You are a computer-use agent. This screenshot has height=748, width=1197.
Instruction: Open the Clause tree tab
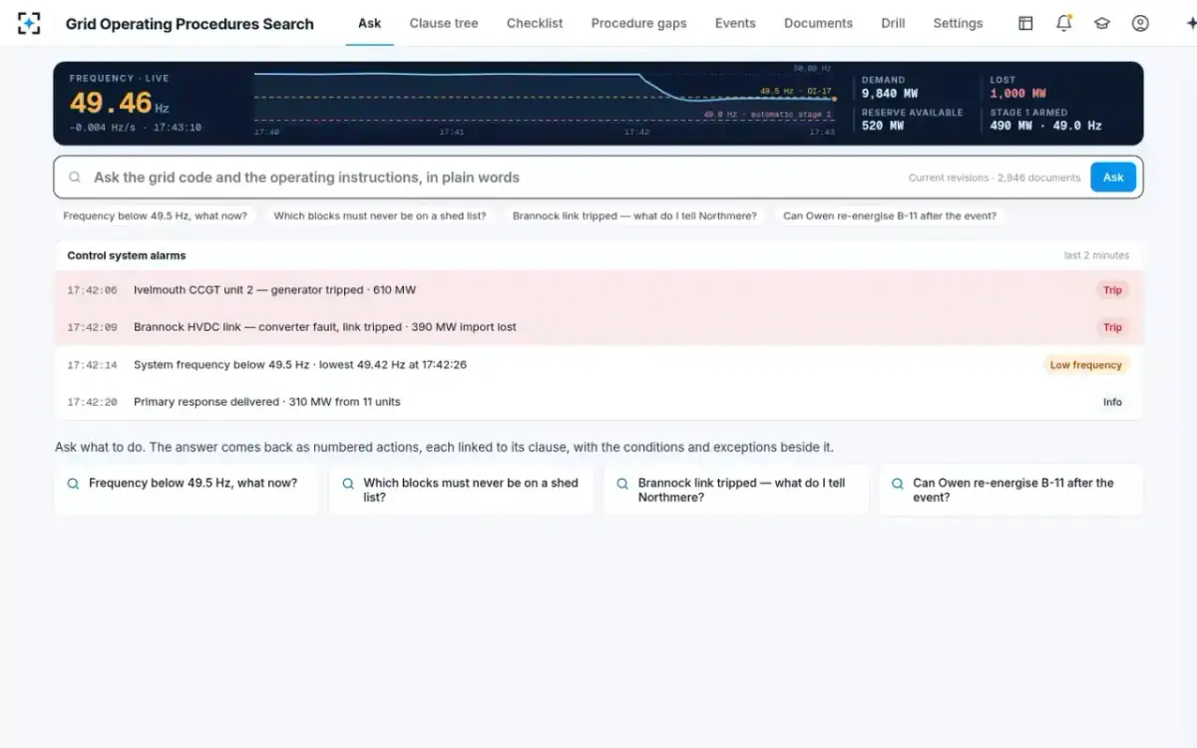444,23
